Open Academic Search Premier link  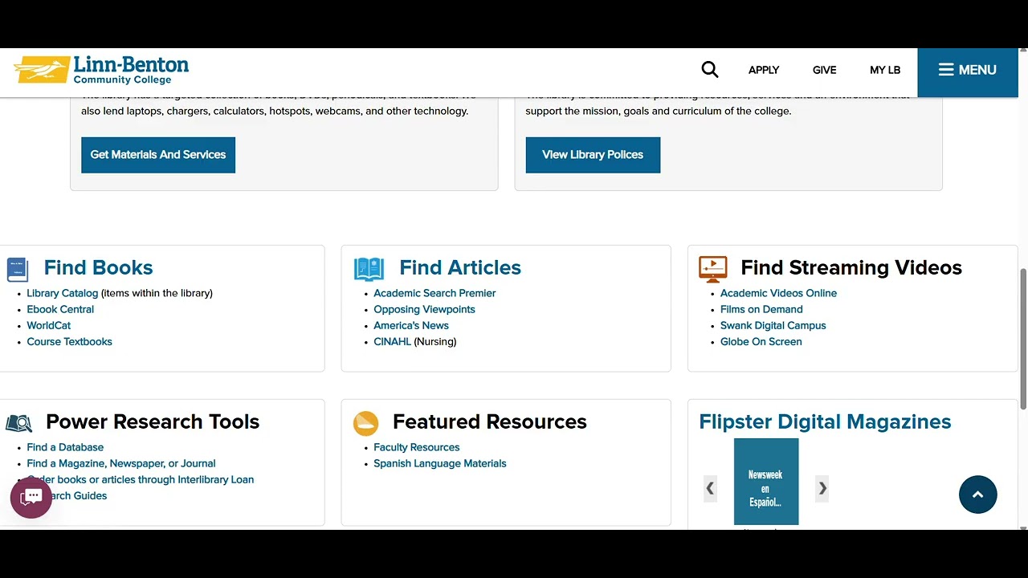tap(434, 293)
